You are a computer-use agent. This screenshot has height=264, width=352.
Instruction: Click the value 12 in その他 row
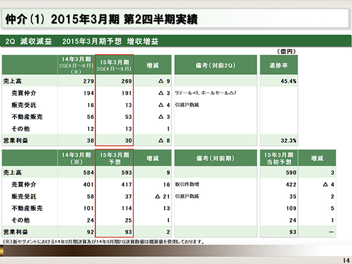point(91,129)
